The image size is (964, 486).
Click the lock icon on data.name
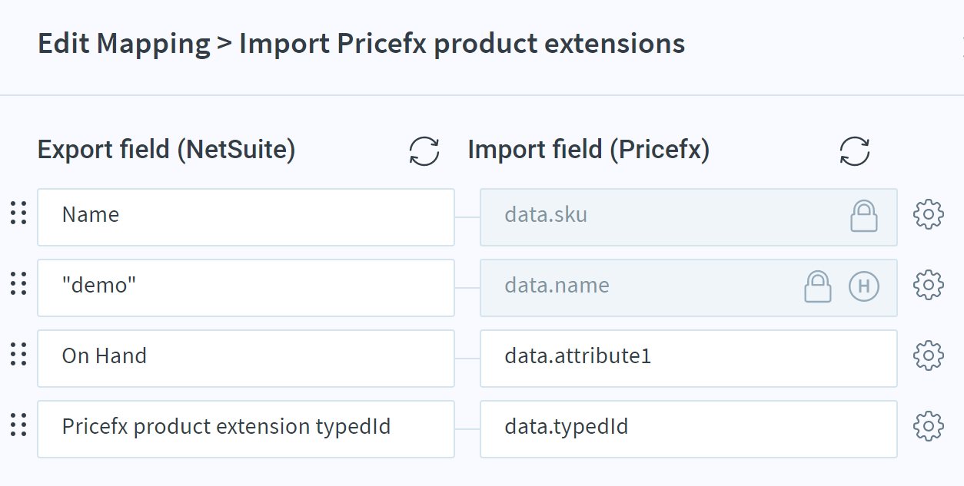click(818, 286)
